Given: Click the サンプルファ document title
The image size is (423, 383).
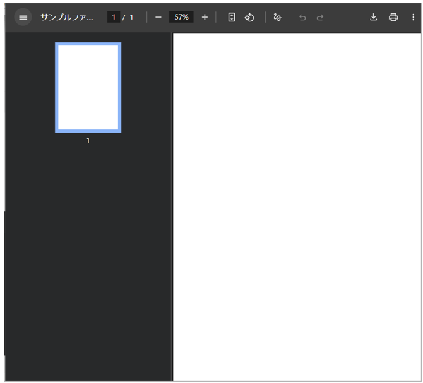Looking at the screenshot, I should click(66, 17).
